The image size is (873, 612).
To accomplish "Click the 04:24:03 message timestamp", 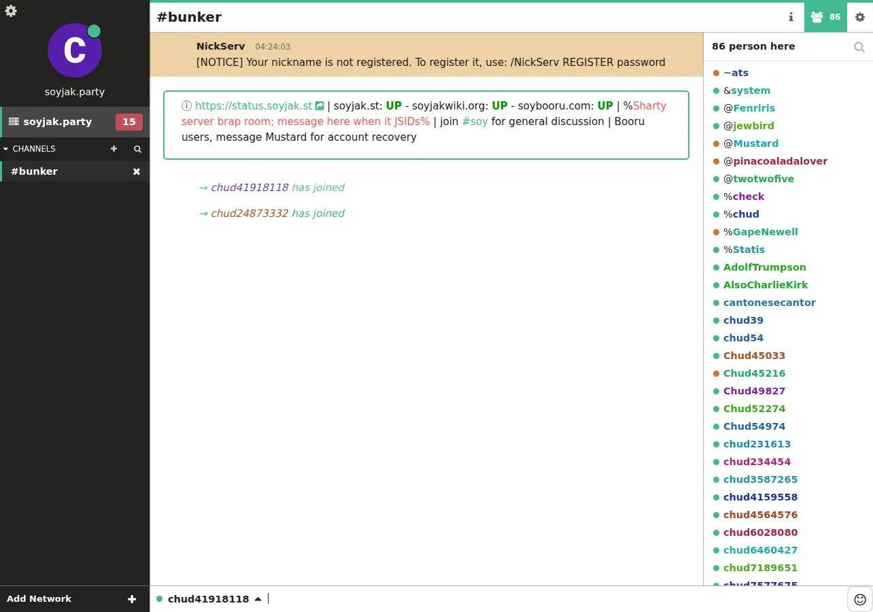I will pyautogui.click(x=273, y=47).
